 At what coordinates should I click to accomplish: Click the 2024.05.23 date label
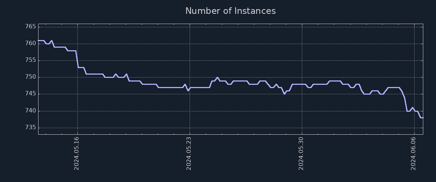click(189, 153)
